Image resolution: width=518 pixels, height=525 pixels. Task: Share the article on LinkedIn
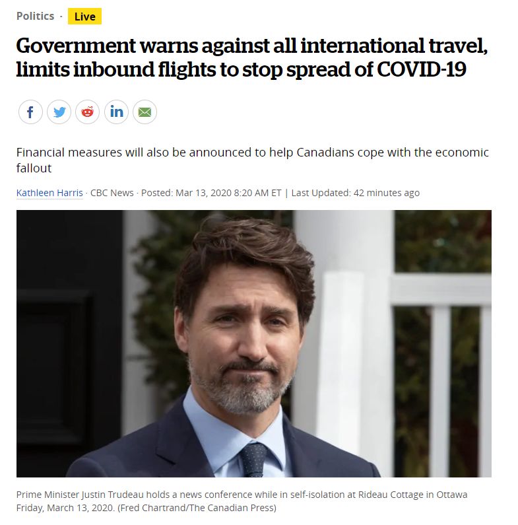coord(116,112)
